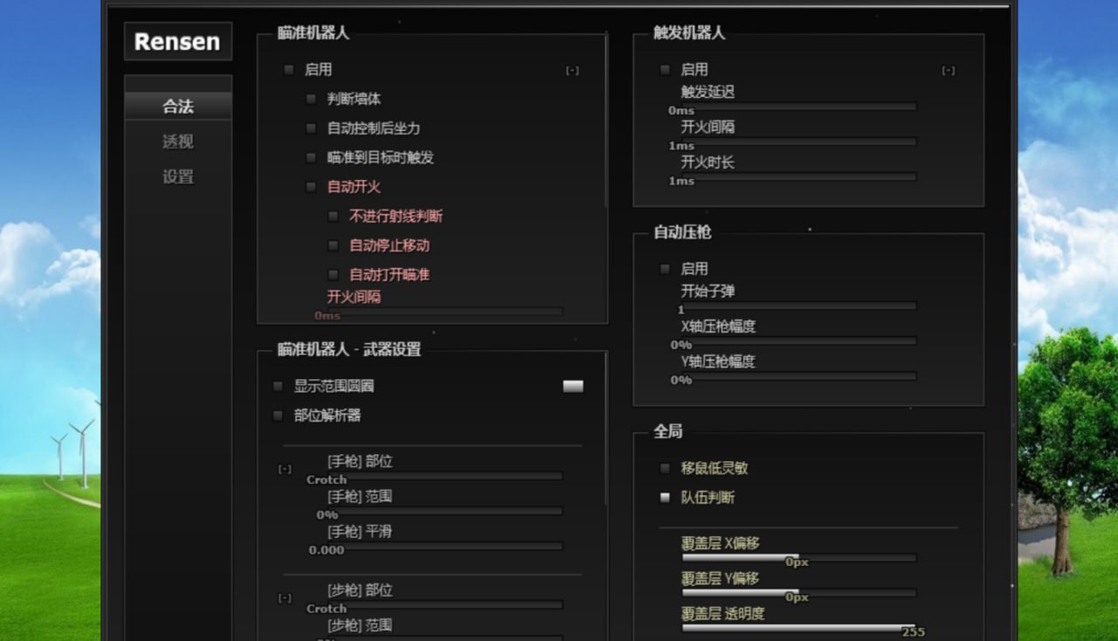Turn on 瞄准到目标时触发

point(311,157)
